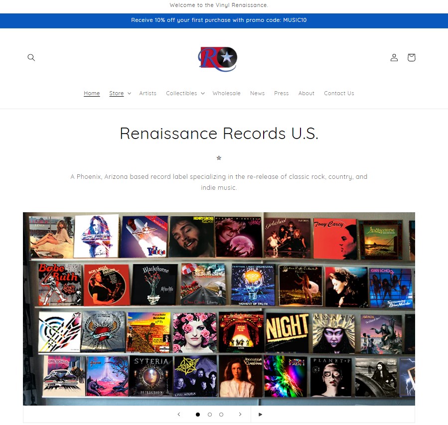Click the space shuttle album cover
Image resolution: width=448 pixels, height=425 pixels.
click(144, 237)
